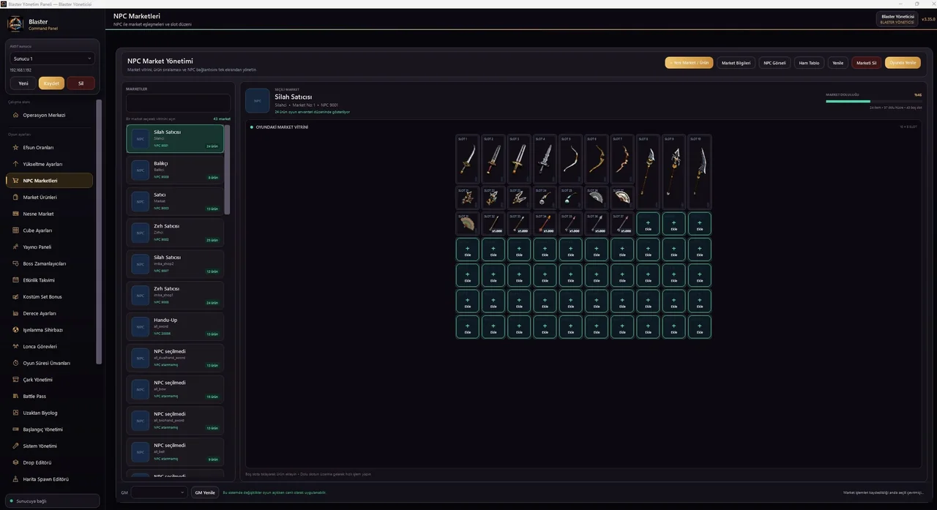Viewport: 937px width, 510px height.
Task: Open Operasyon Merkezi via its sidebar icon
Action: point(15,115)
